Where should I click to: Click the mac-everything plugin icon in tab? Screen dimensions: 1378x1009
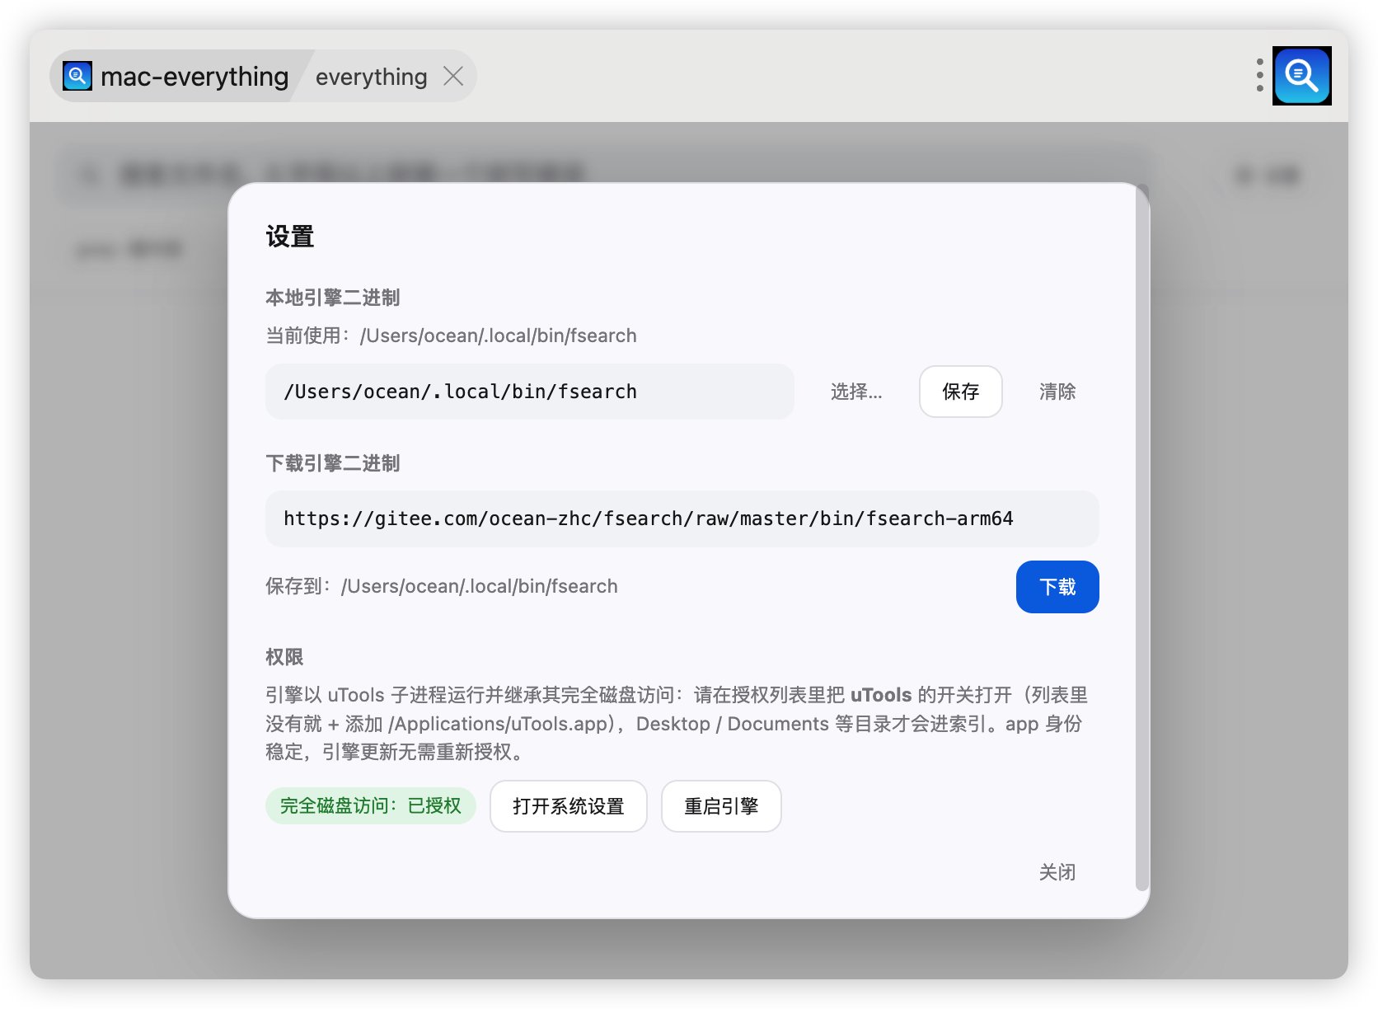coord(77,77)
